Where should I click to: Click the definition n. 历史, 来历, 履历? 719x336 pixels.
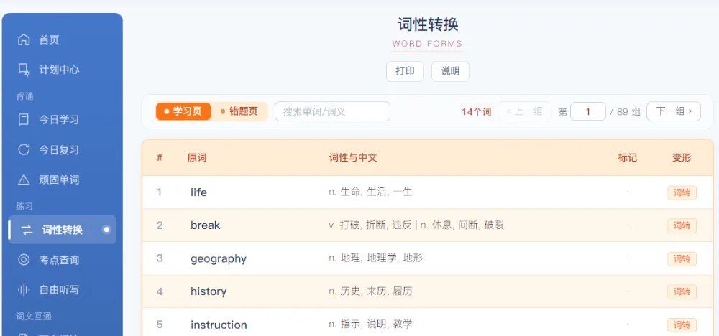(370, 291)
